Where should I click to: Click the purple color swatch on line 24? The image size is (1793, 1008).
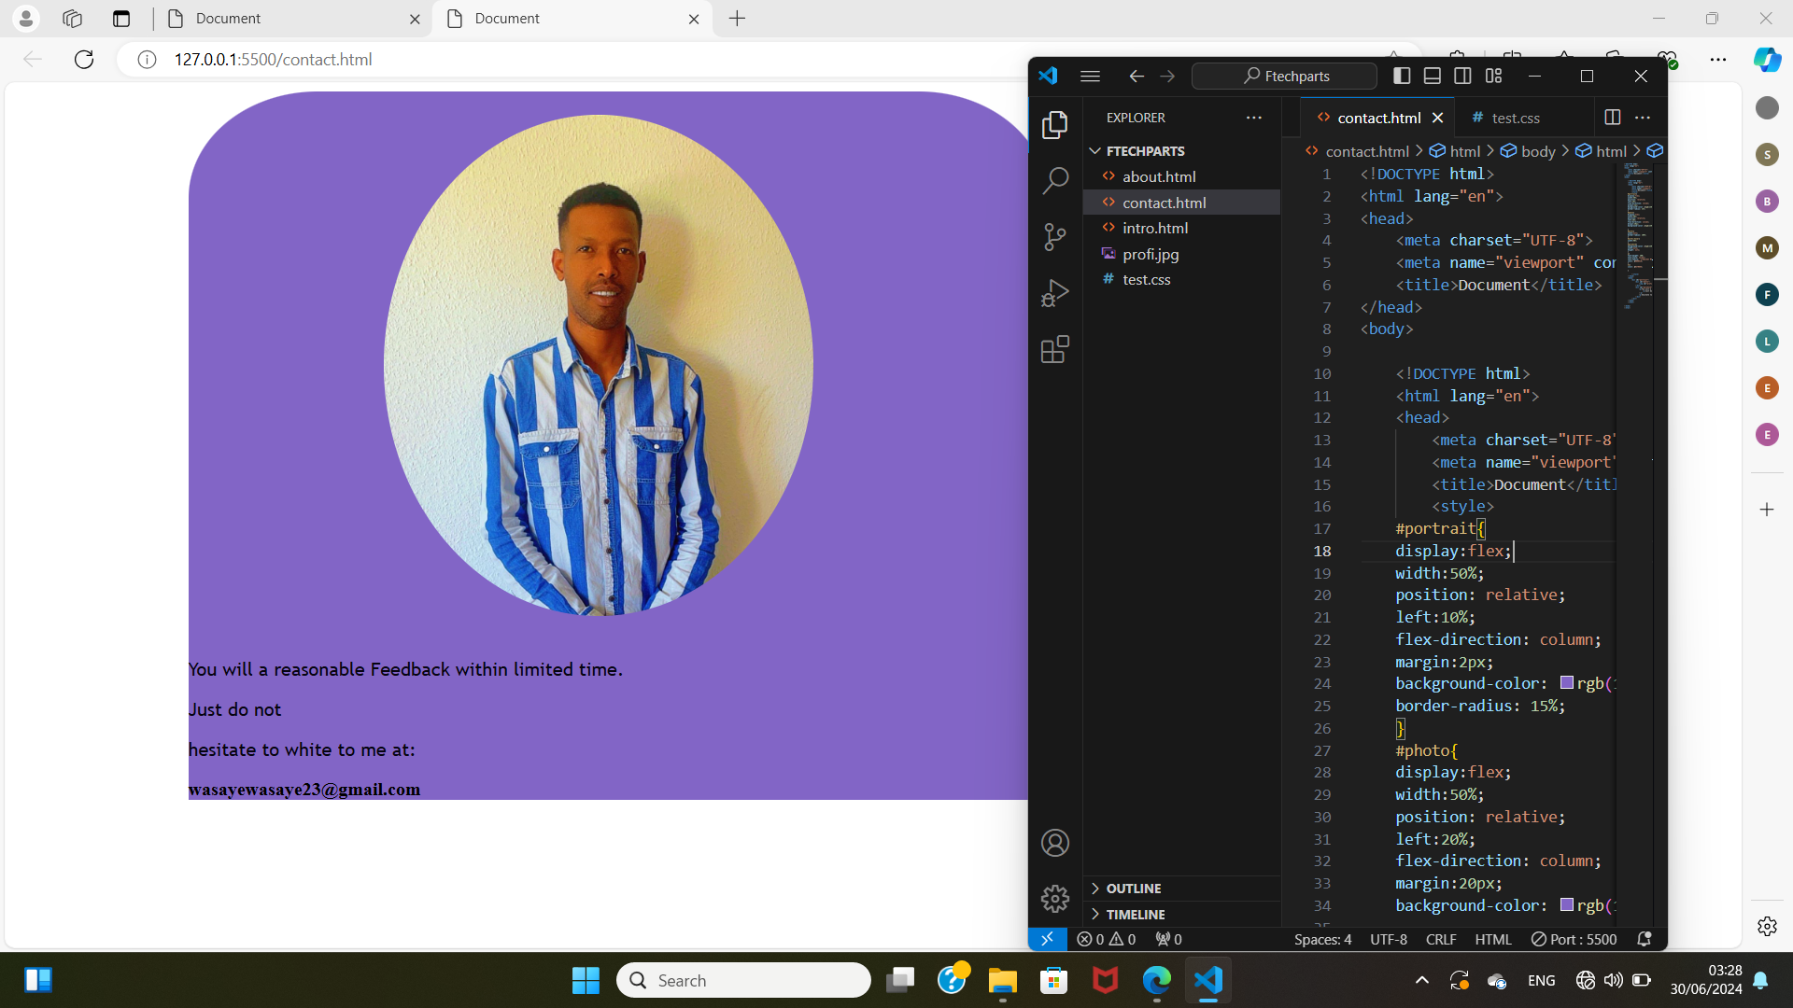point(1567,683)
